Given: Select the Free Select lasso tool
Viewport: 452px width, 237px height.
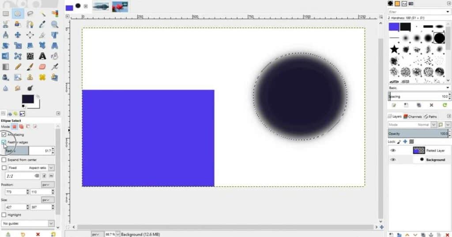Looking at the screenshot, I should pos(30,14).
